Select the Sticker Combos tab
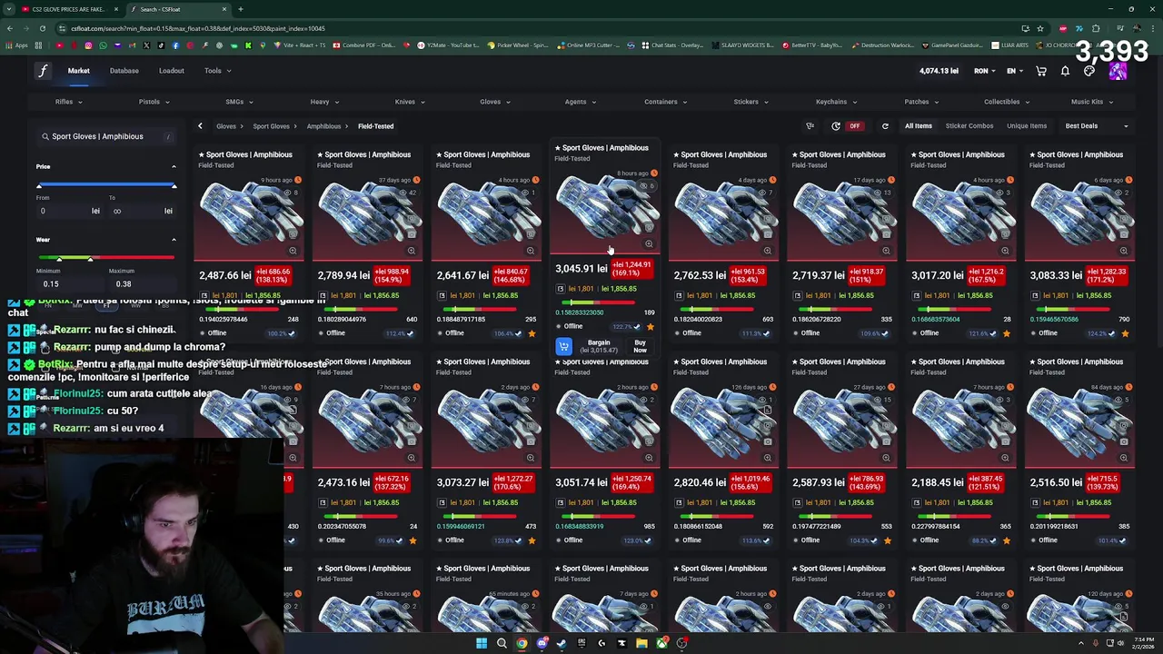This screenshot has height=654, width=1163. (x=969, y=126)
